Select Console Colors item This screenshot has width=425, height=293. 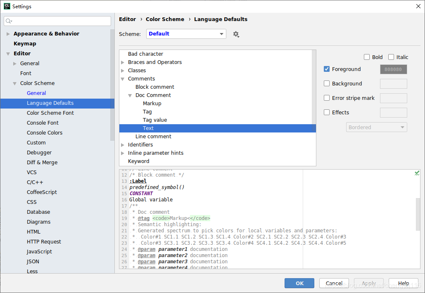45,133
